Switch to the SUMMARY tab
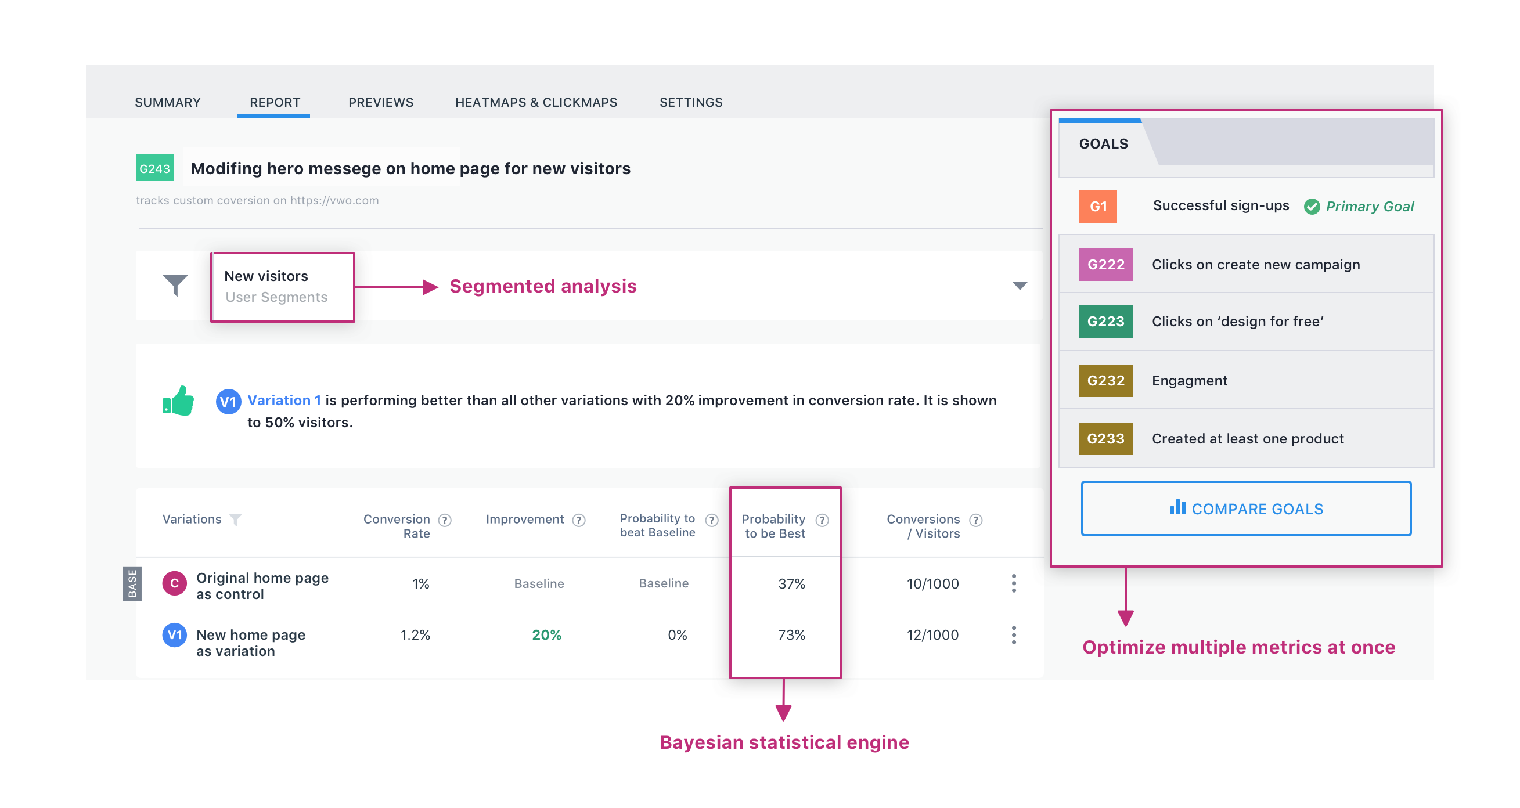This screenshot has width=1520, height=808. tap(168, 103)
